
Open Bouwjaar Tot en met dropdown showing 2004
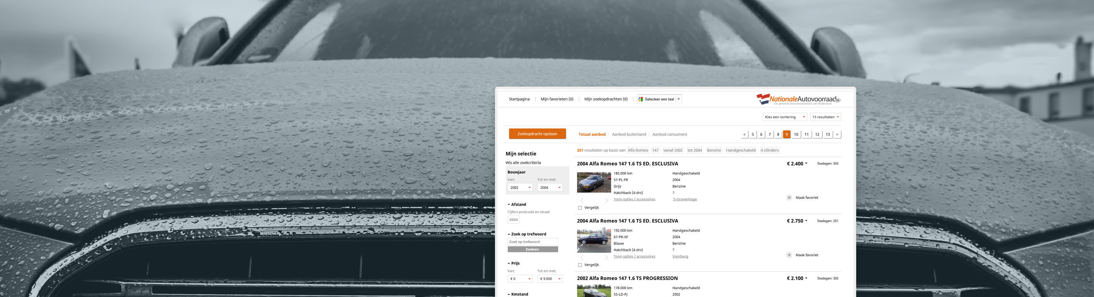click(x=550, y=188)
